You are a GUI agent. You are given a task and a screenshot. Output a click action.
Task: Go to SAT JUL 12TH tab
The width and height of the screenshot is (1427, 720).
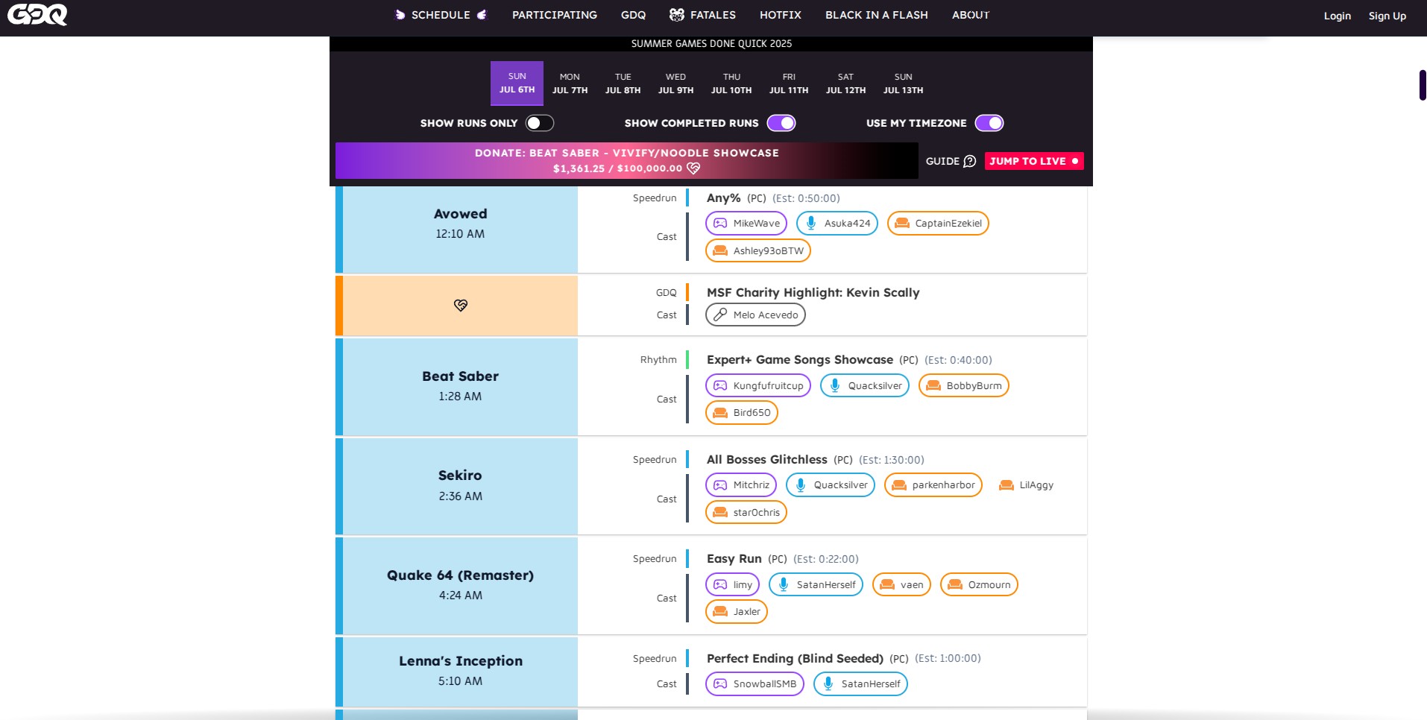845,83
